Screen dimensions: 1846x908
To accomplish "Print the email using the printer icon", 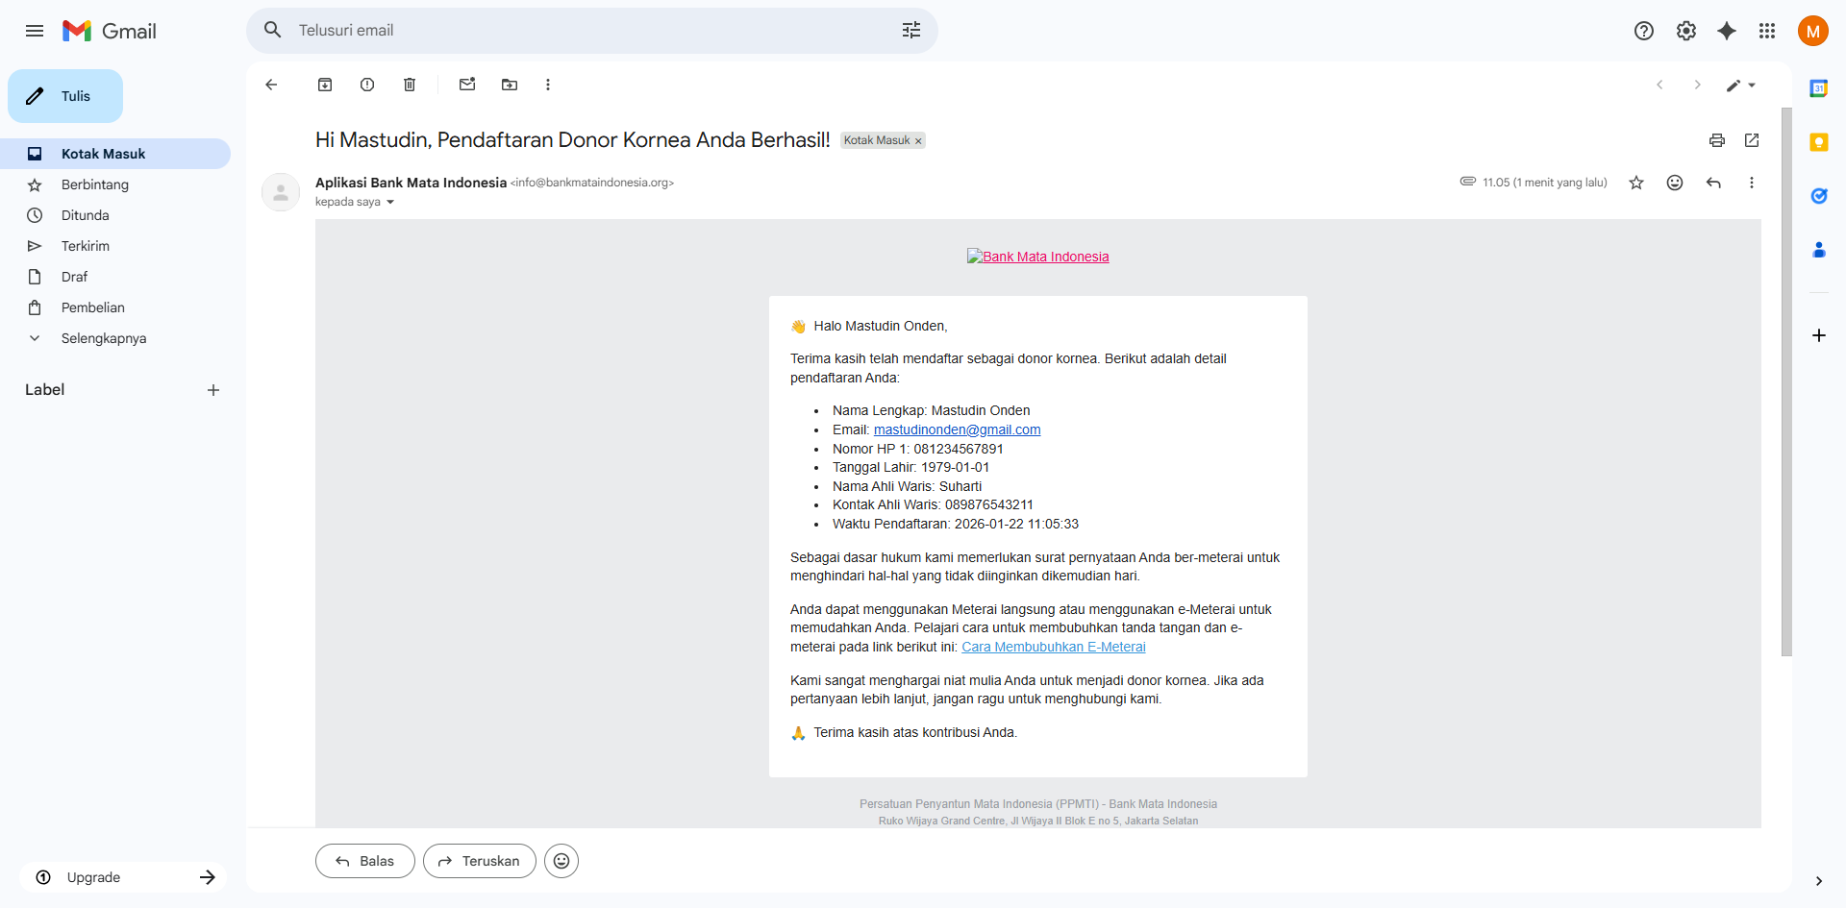I will click(1717, 140).
